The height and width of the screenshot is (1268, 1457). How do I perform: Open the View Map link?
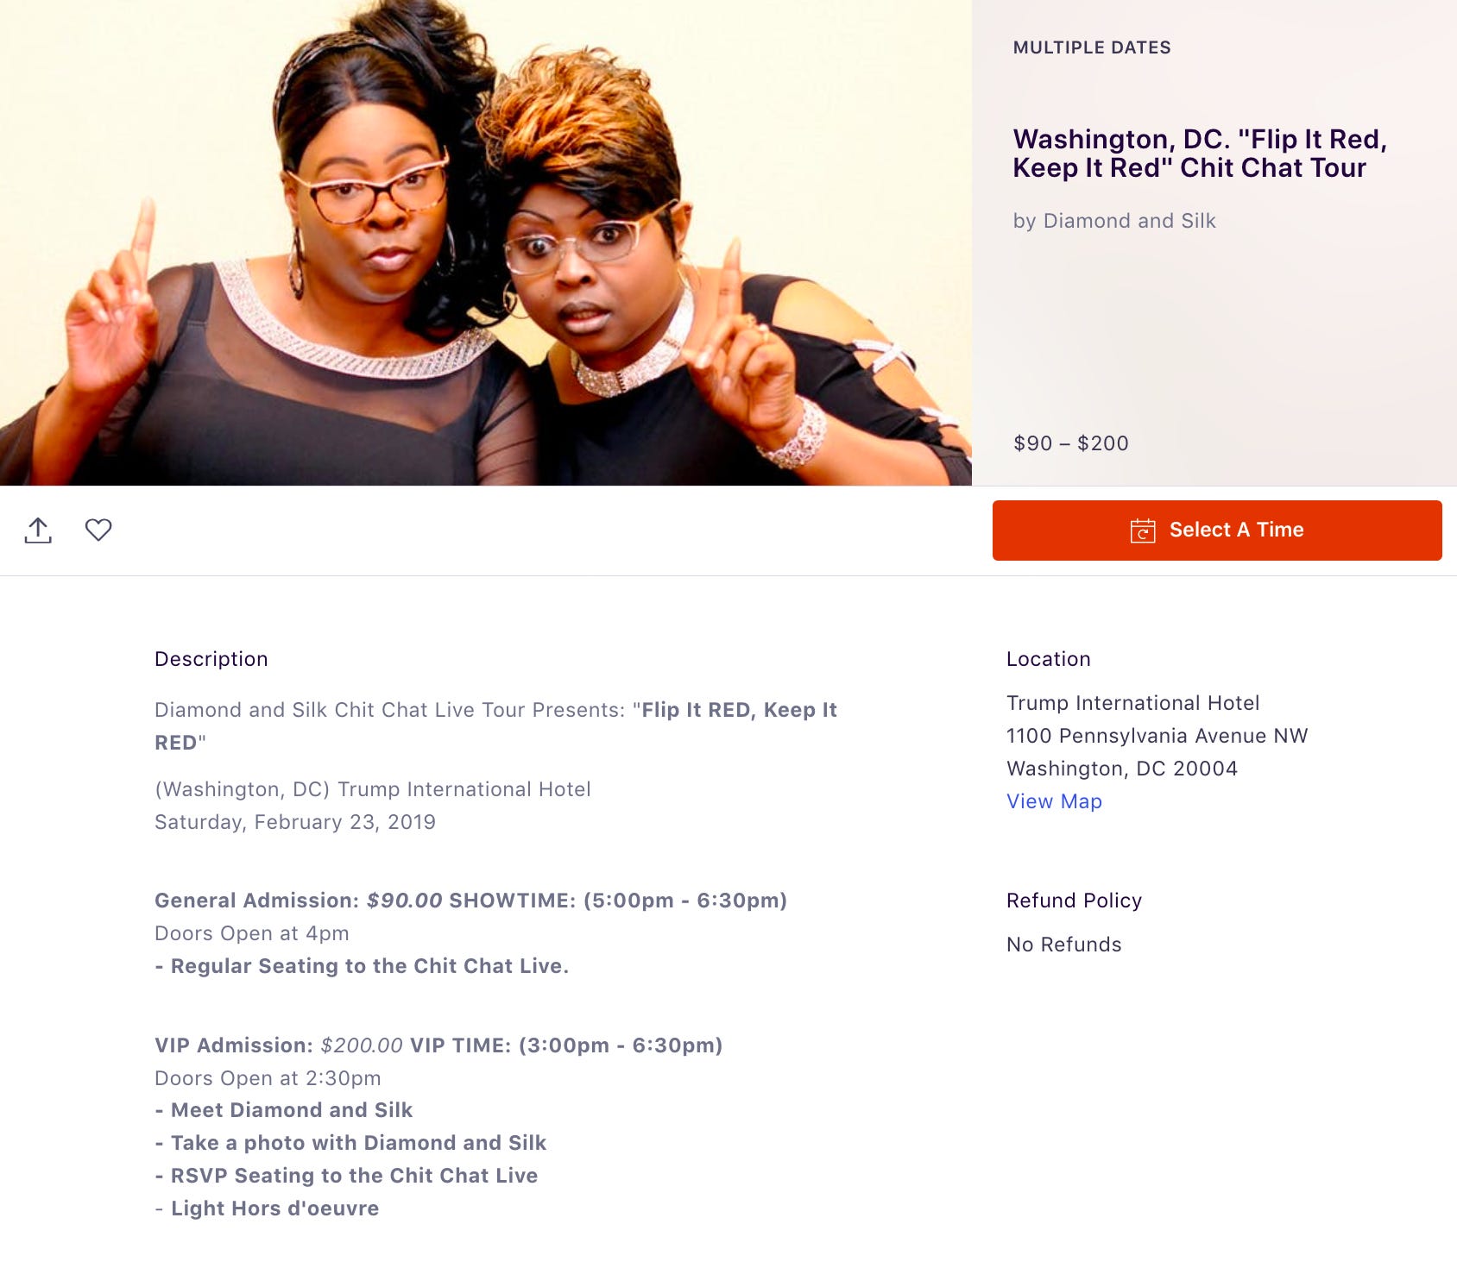pyautogui.click(x=1054, y=801)
